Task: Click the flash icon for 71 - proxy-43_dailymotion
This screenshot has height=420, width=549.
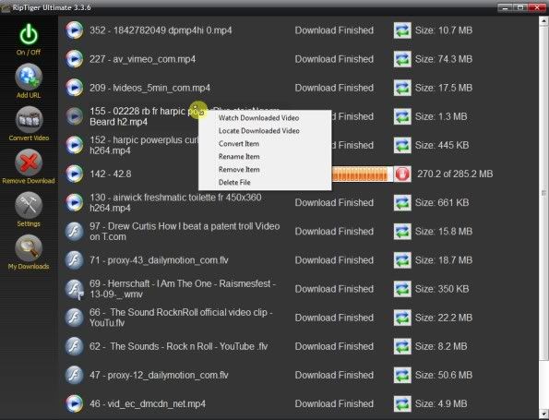Action: click(74, 260)
